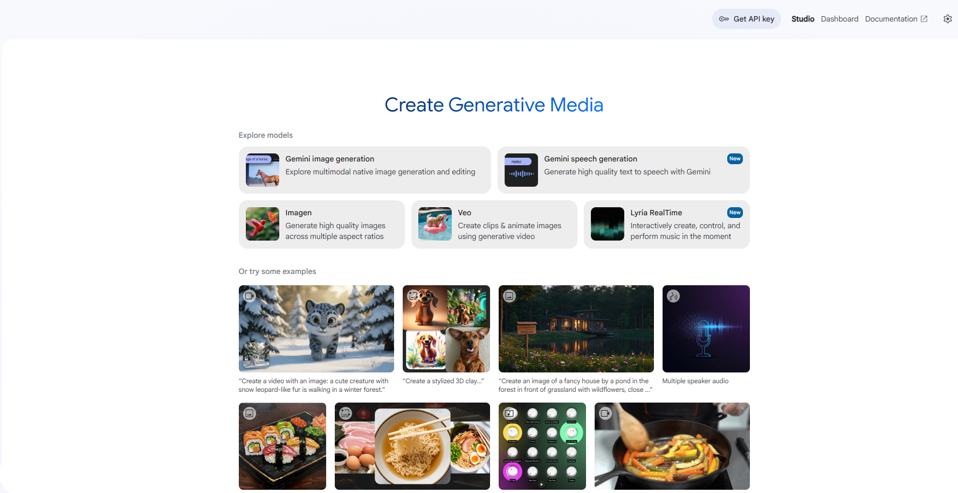Click the small source image inset on leopard example

(256, 355)
